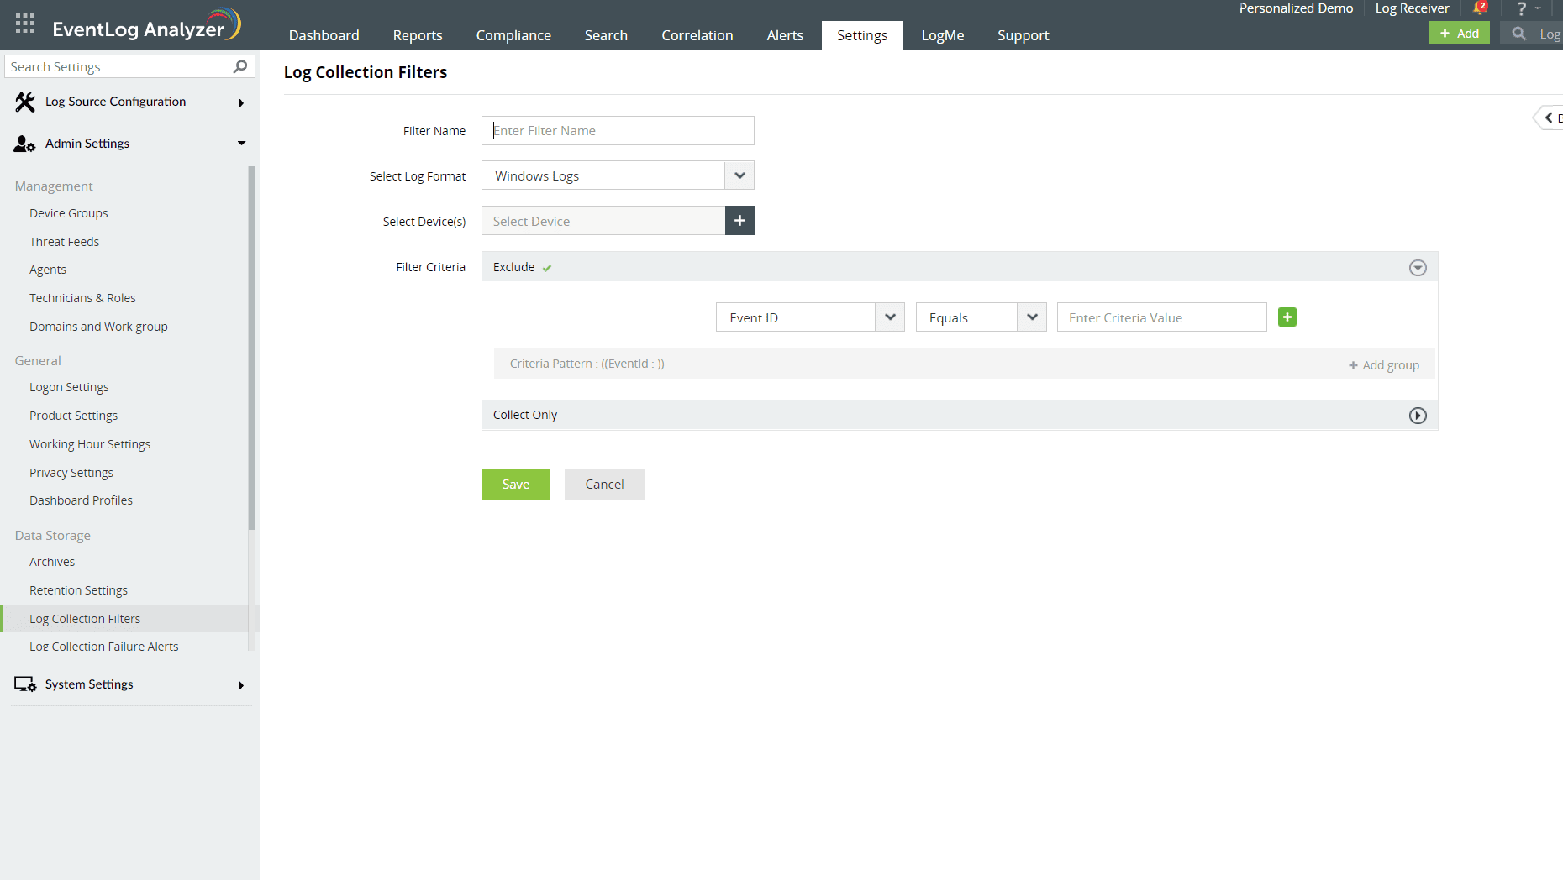The height and width of the screenshot is (880, 1563).
Task: Click the sidebar vertical scrollbar
Action: (251, 348)
